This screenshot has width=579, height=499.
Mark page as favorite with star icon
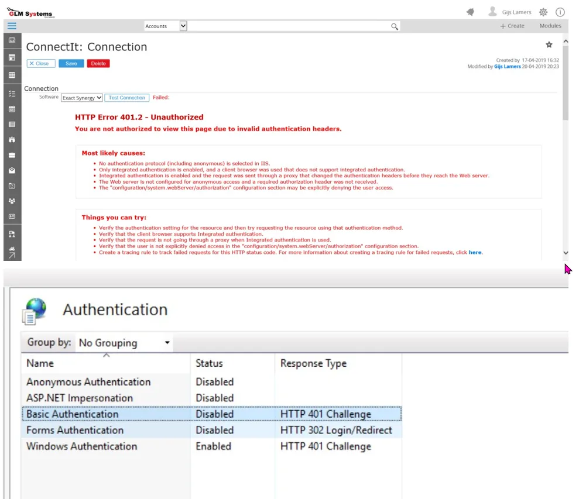pos(549,44)
